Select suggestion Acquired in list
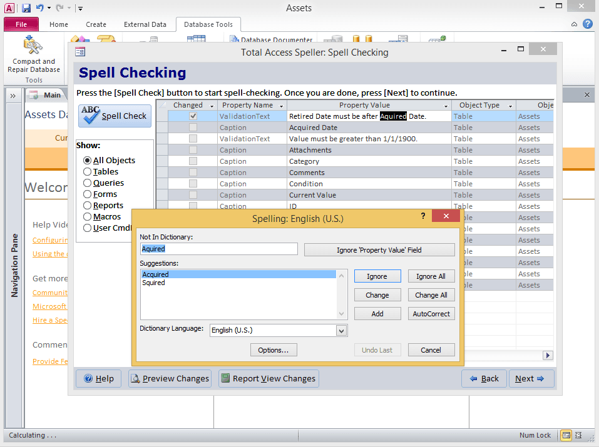 (x=238, y=274)
